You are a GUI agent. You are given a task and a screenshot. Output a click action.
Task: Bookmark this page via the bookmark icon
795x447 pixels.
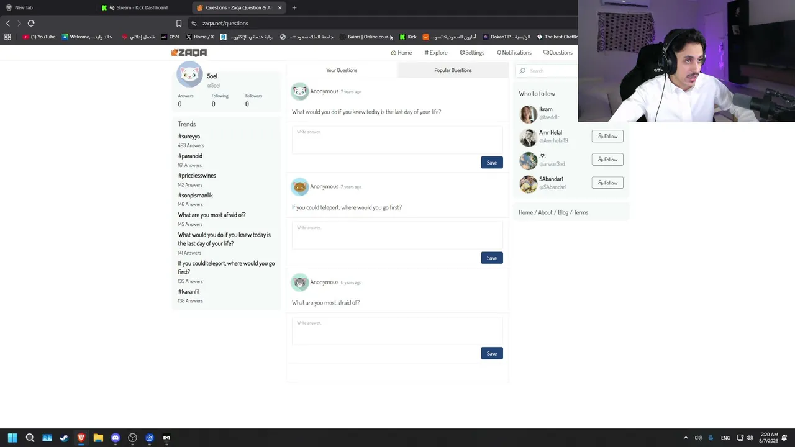[179, 23]
